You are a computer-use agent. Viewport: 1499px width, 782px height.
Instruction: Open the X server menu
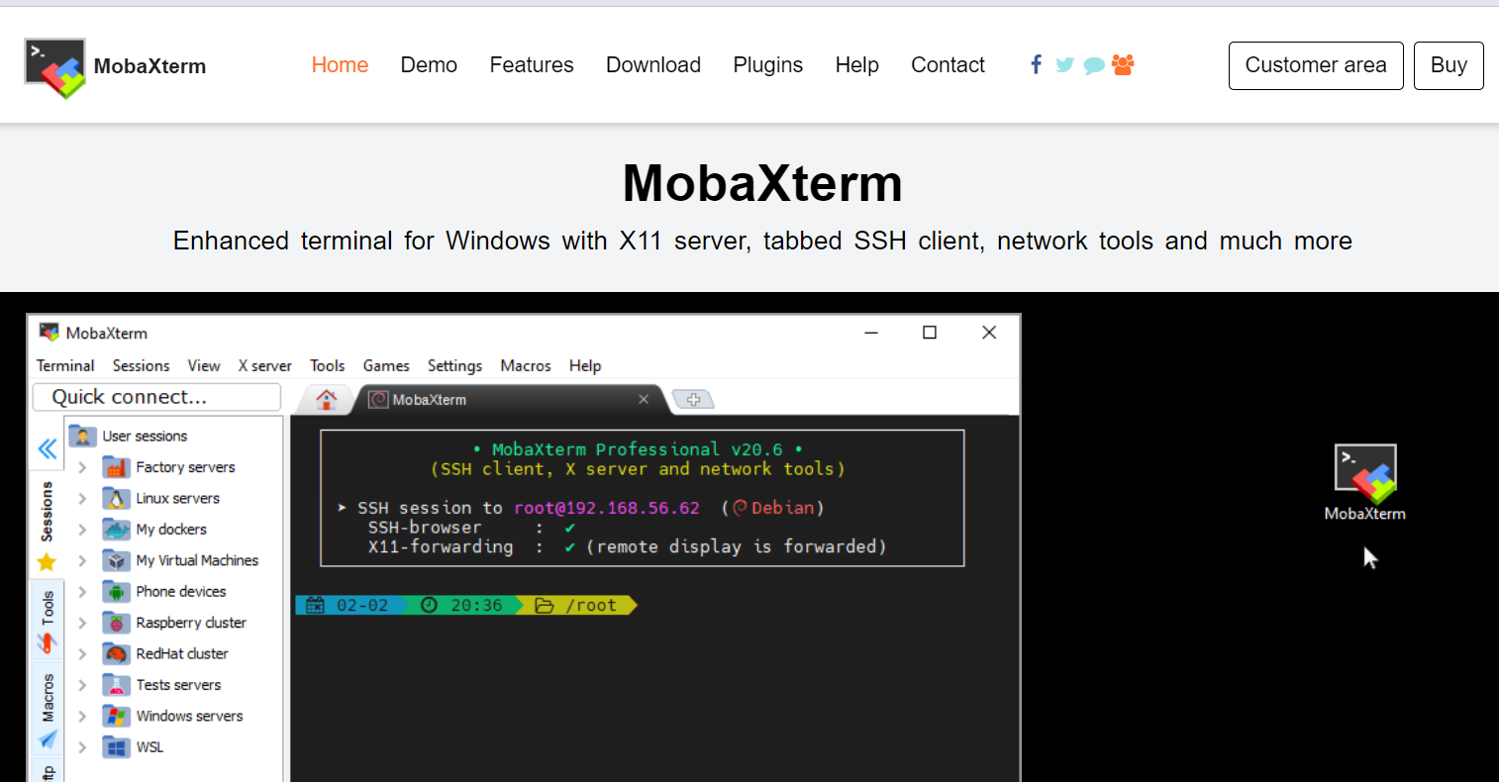264,365
